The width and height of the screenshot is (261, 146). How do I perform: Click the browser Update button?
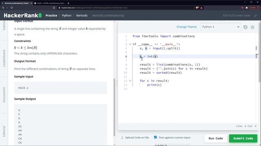pyautogui.click(x=254, y=8)
